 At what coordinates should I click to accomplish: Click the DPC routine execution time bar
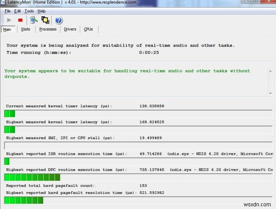pos(138,177)
